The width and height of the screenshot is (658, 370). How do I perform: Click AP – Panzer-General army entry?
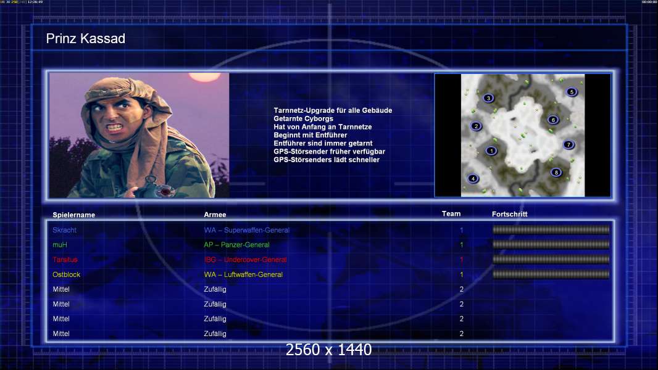point(236,245)
